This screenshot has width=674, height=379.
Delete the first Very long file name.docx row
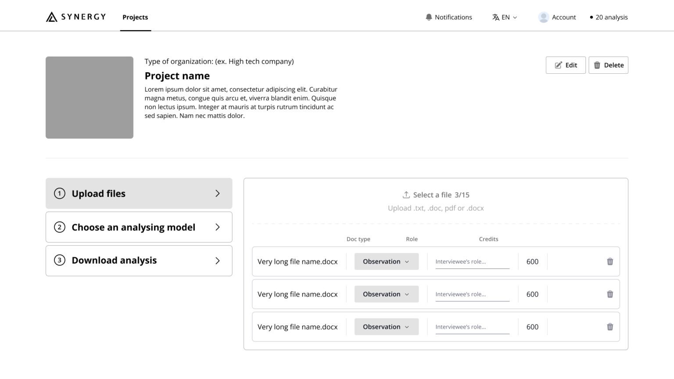(x=609, y=261)
